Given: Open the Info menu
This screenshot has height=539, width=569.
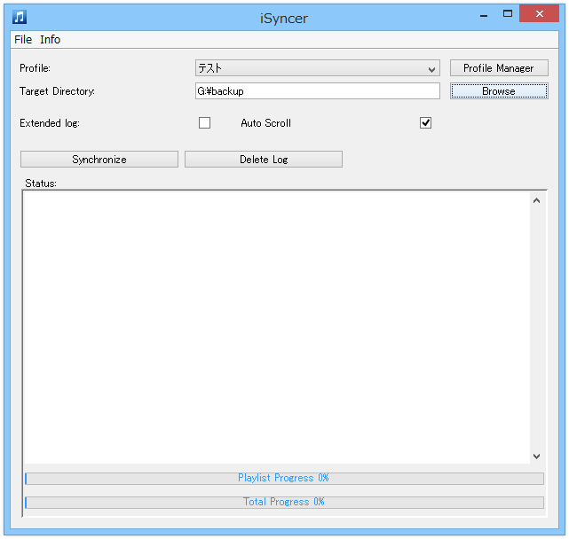Looking at the screenshot, I should (x=50, y=40).
